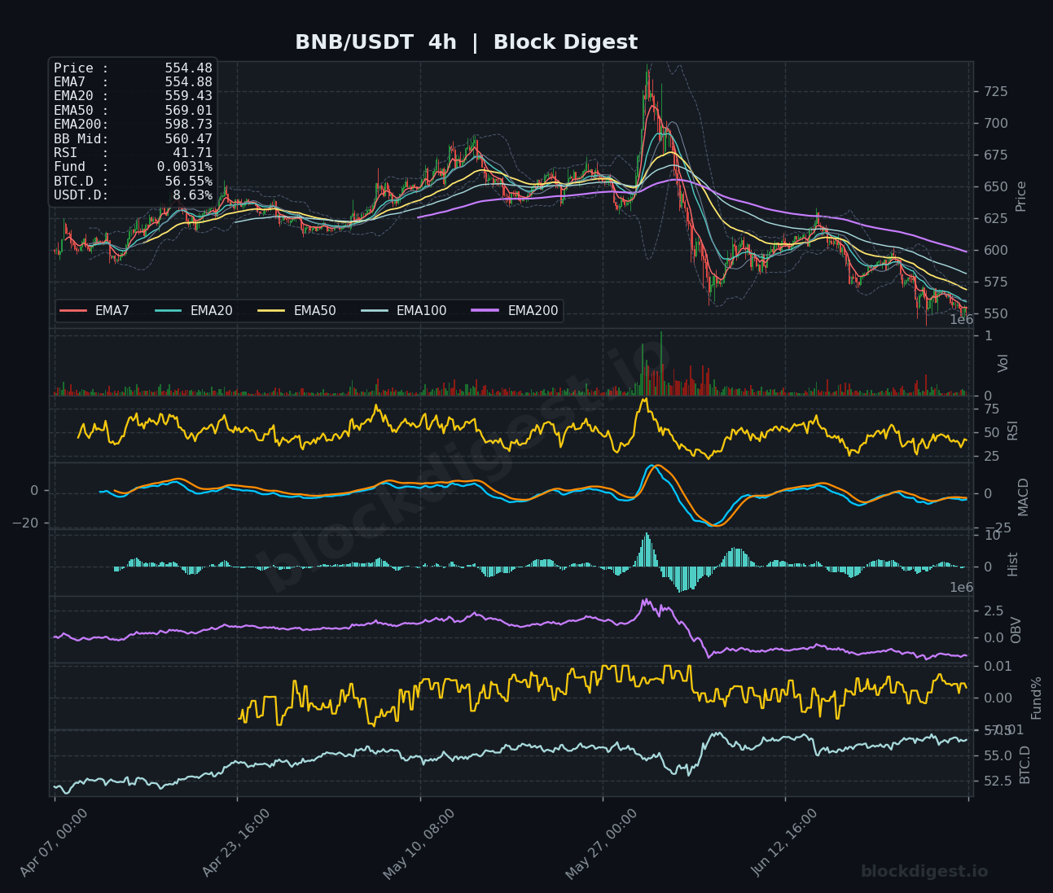
Task: Click the 550 price axis tick
Action: tap(996, 314)
